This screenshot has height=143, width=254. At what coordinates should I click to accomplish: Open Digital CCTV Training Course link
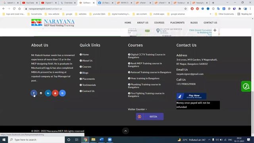146,56
